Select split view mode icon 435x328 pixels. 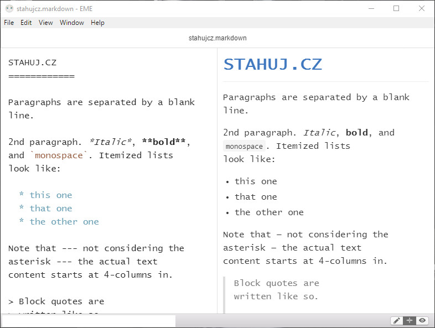click(410, 320)
